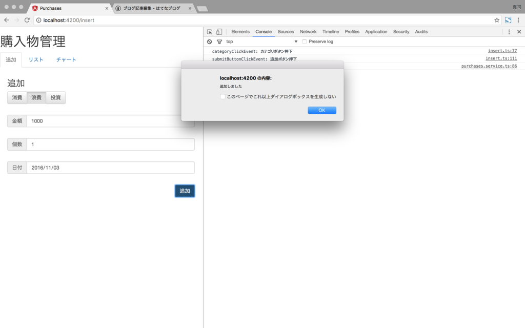Click the 日付 input field with 2016/11/03
This screenshot has height=328, width=525.
coord(111,168)
